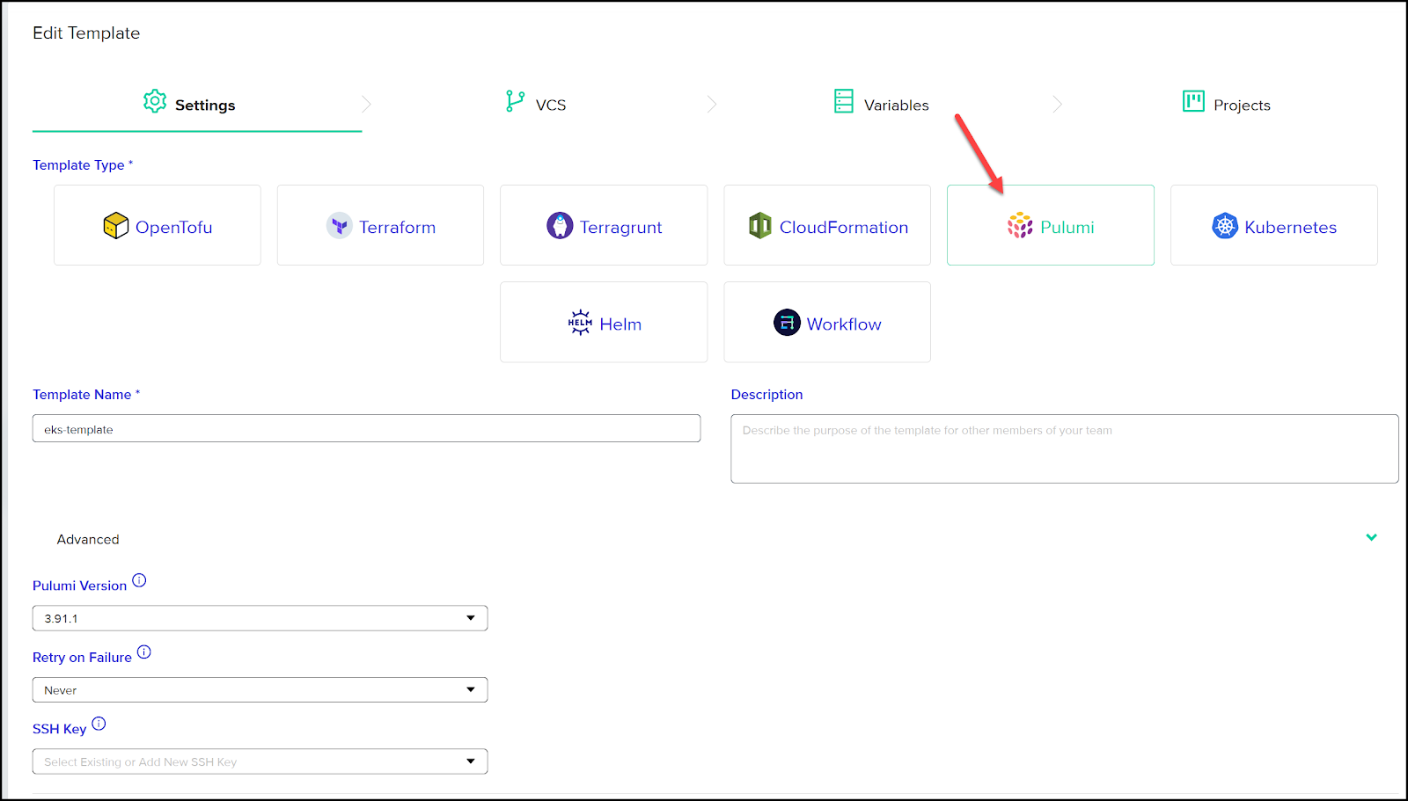This screenshot has height=801, width=1408.
Task: Click chevron between VCS and Variables
Action: pos(712,105)
